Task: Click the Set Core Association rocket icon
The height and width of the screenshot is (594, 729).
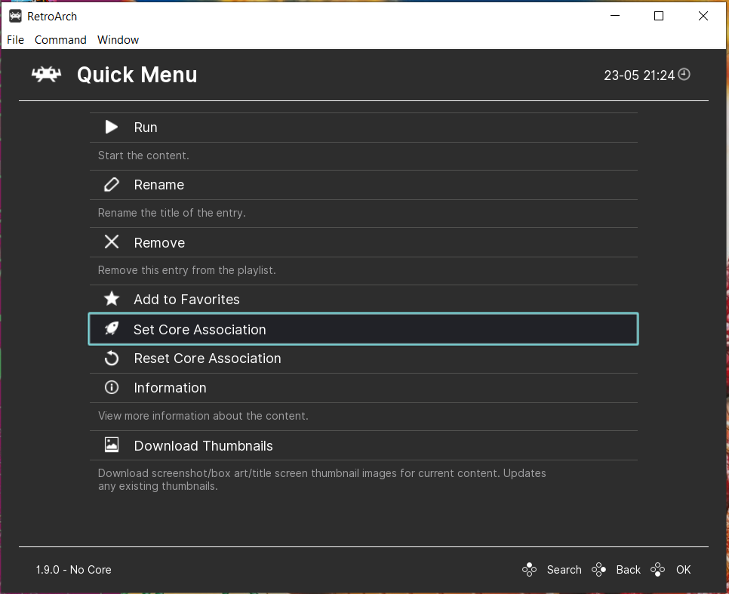Action: pyautogui.click(x=112, y=329)
